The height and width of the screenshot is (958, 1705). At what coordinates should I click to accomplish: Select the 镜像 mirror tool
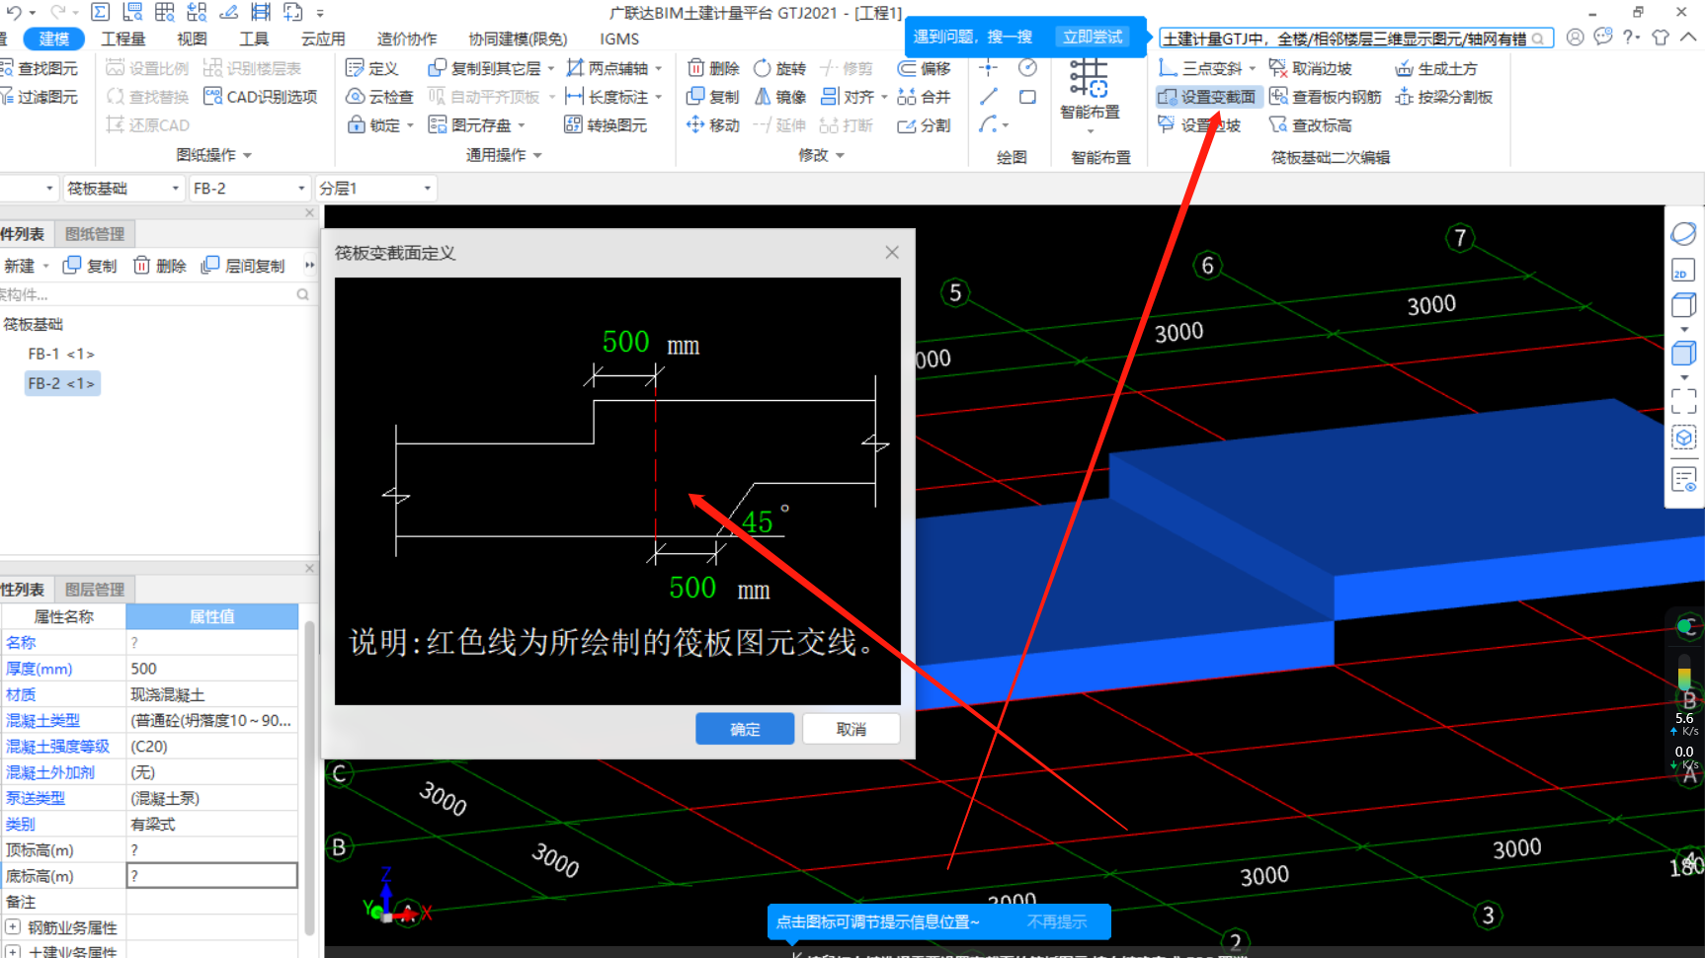[x=779, y=97]
